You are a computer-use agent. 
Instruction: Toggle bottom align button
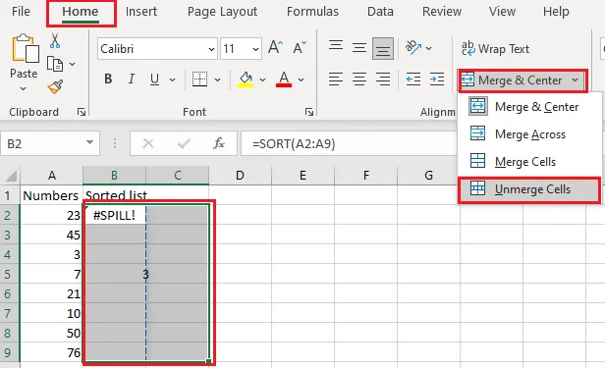click(383, 48)
